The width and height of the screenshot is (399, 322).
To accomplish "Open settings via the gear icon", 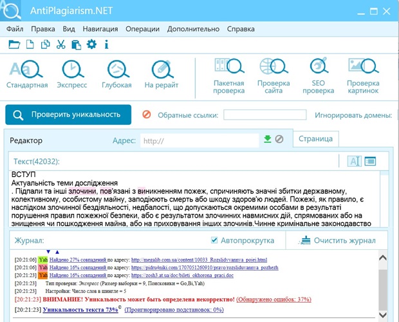I will point(91,44).
